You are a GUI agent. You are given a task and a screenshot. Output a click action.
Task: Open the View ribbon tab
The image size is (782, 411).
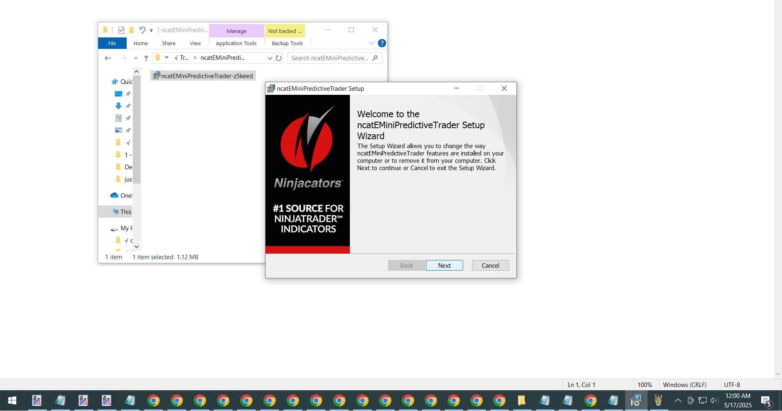[195, 43]
